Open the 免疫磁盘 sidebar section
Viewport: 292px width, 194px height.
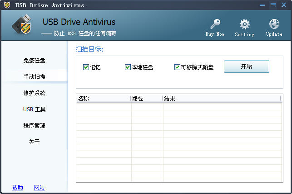point(34,61)
